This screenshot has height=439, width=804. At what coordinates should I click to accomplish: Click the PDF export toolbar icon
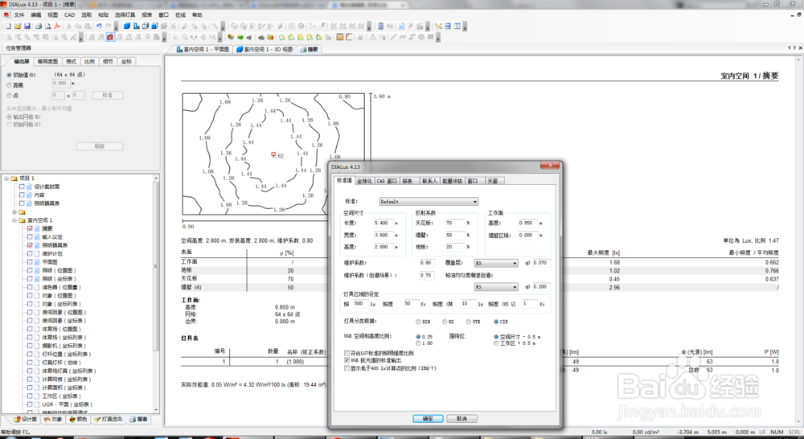point(57,27)
